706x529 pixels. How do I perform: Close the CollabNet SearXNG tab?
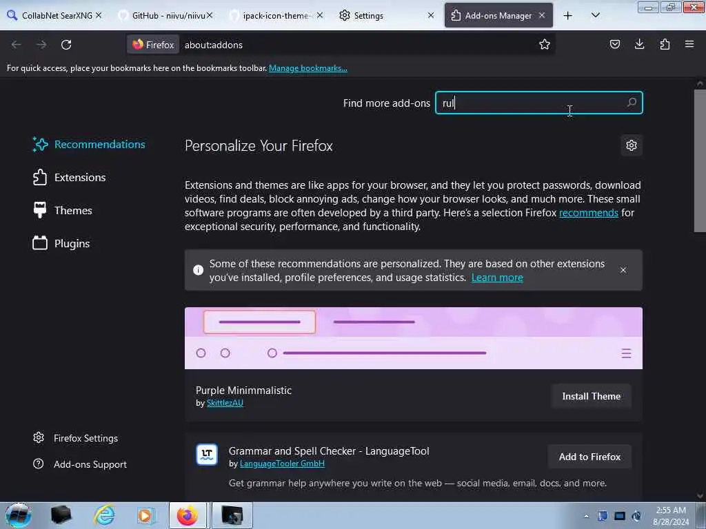point(99,15)
